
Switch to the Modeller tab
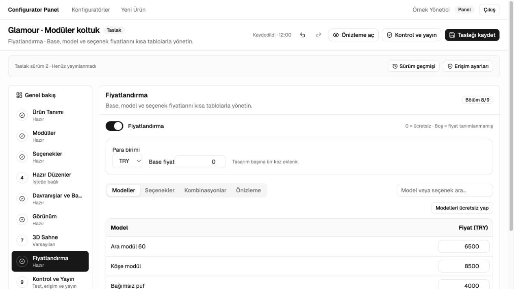(124, 190)
